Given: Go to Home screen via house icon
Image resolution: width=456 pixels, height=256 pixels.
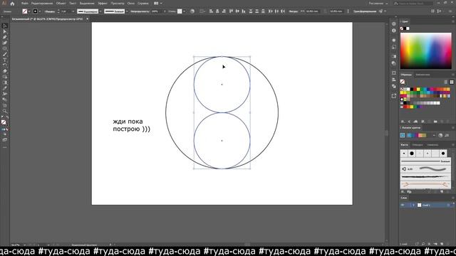Looking at the screenshot, I should pos(12,4).
